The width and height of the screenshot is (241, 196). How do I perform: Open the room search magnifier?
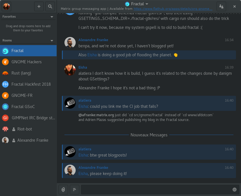(50, 6)
